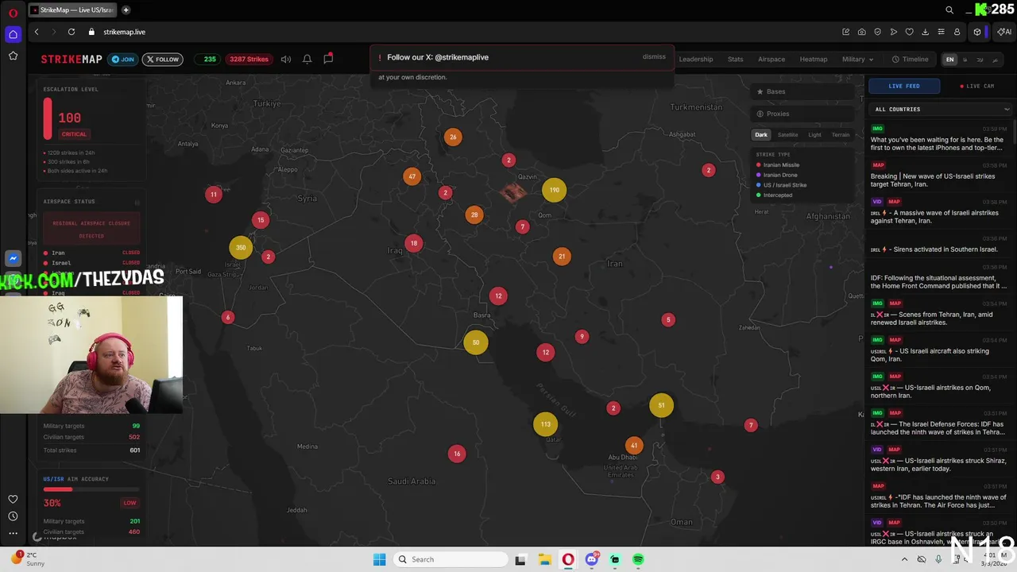Toggle US / Israeli Strike filter
The height and width of the screenshot is (572, 1017).
[x=781, y=185]
